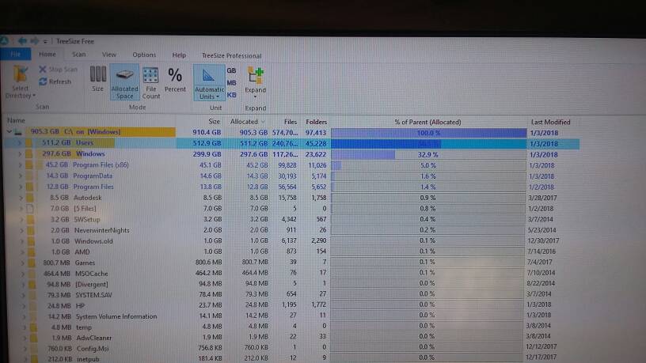Switch to Size display mode
646x363 pixels.
(x=97, y=79)
